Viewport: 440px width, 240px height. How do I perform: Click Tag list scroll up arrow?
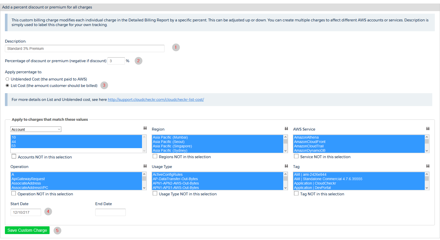point(427,174)
